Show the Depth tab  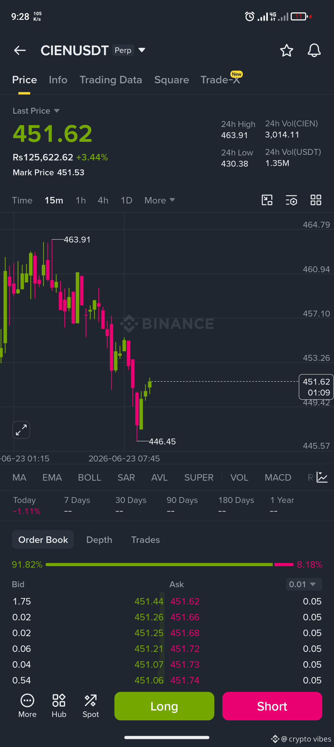[x=99, y=540]
